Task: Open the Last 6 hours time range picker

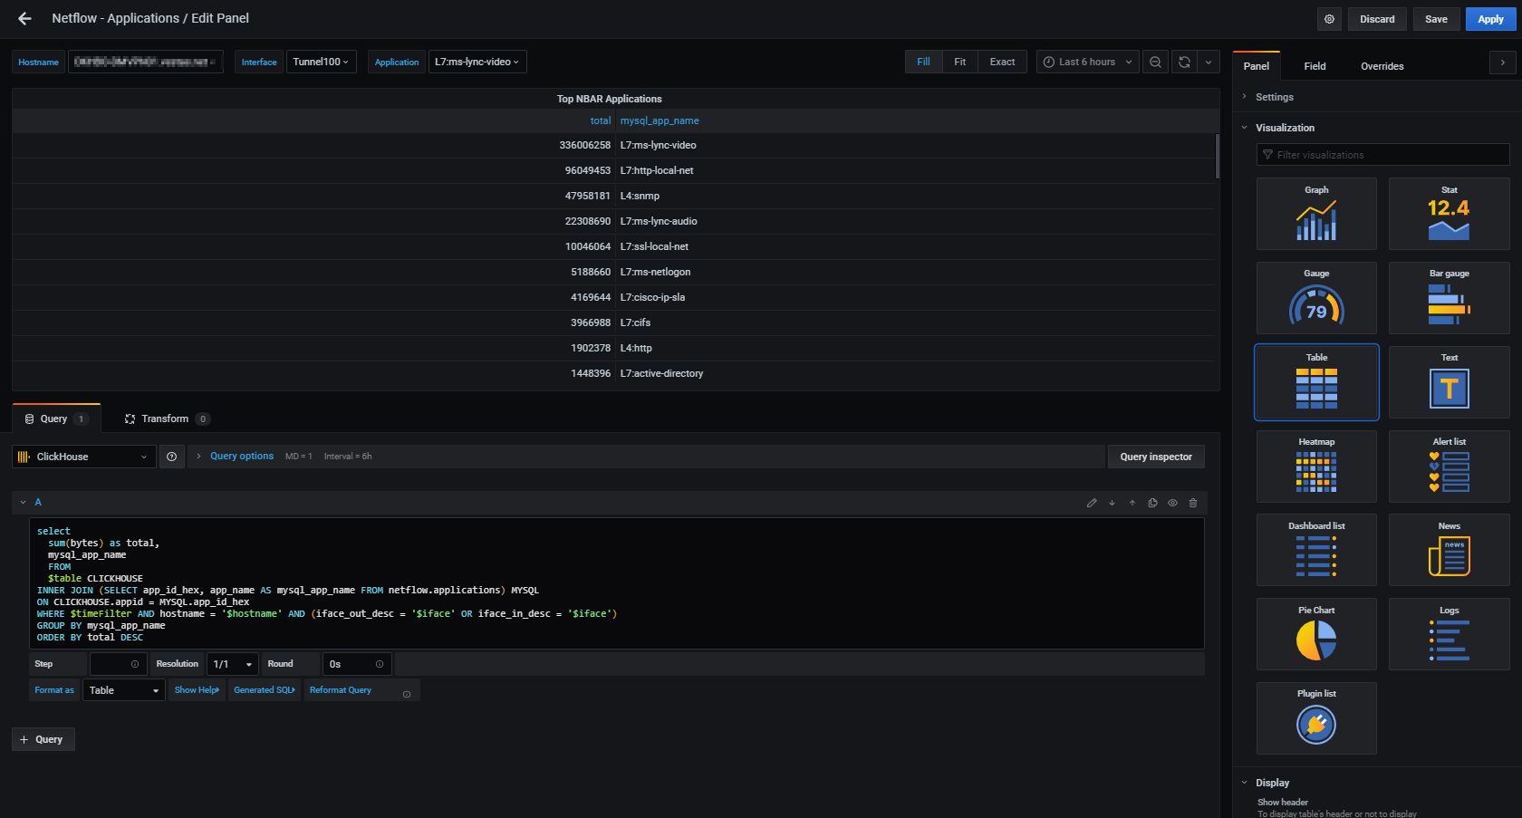Action: point(1086,61)
